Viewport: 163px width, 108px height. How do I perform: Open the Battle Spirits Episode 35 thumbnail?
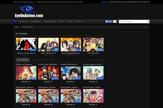[x=48, y=96]
